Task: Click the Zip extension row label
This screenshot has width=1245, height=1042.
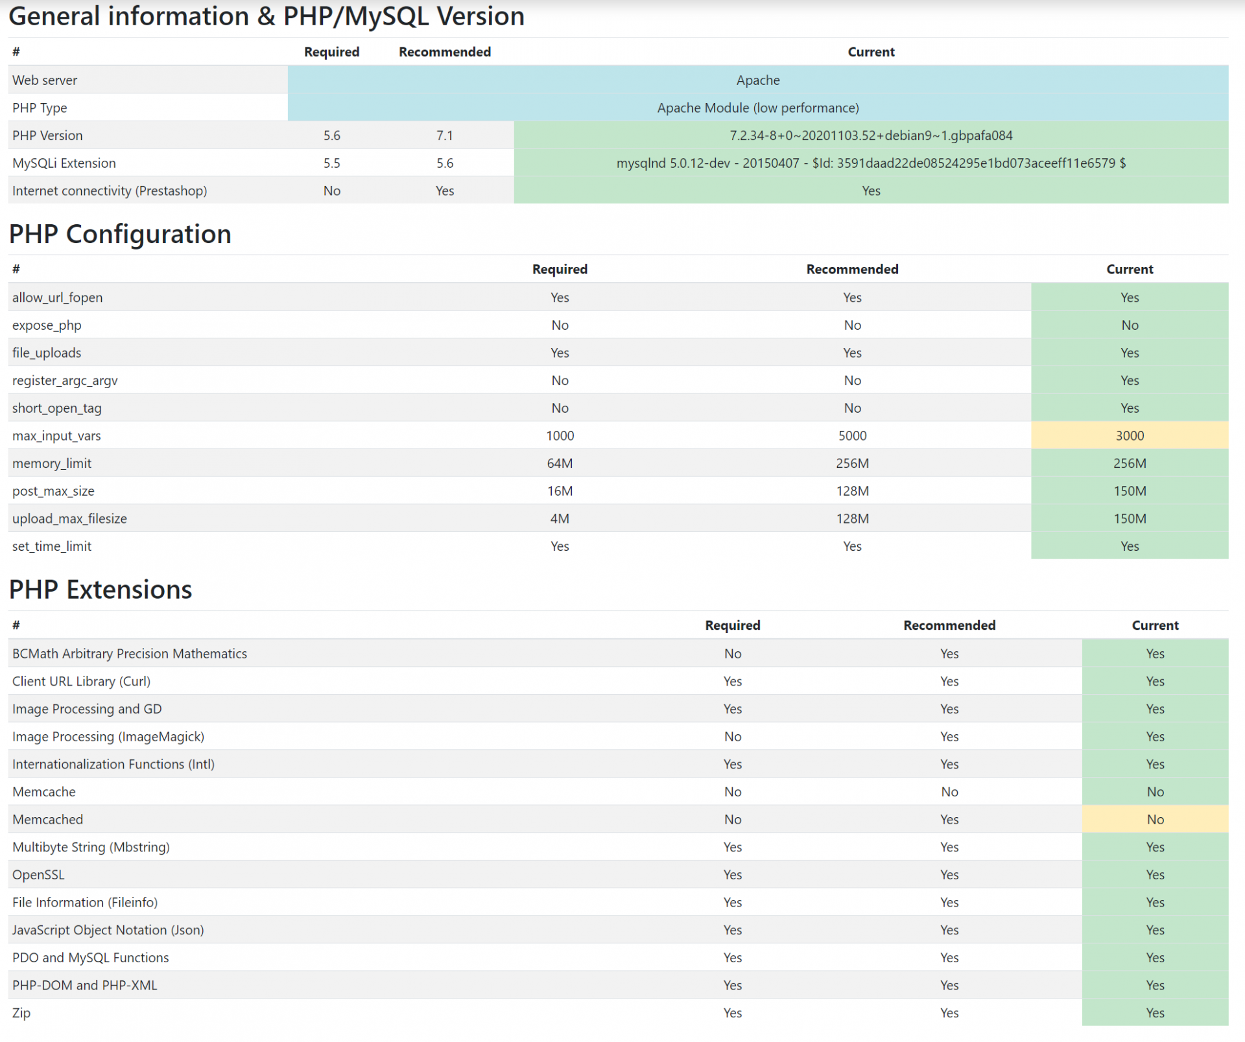Action: click(x=21, y=1013)
